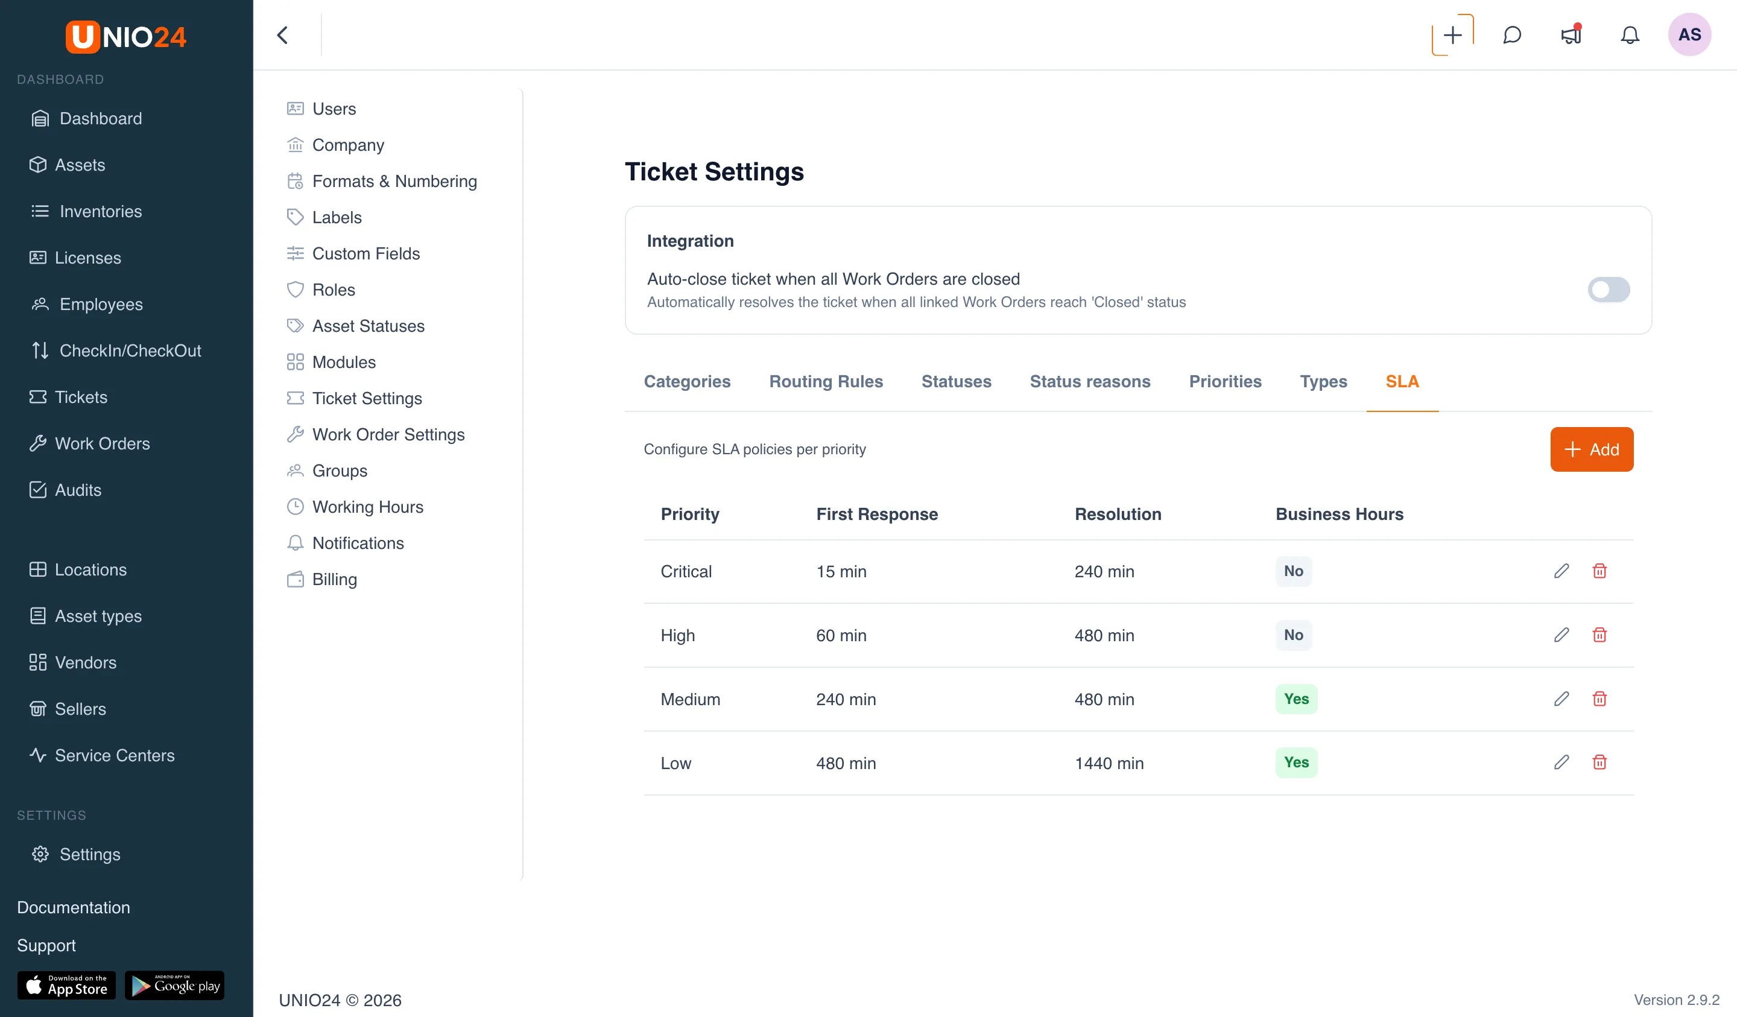Select the SLA tab
Image resolution: width=1737 pixels, height=1017 pixels.
tap(1402, 381)
